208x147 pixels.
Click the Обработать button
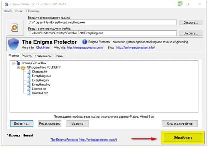pyautogui.click(x=183, y=137)
